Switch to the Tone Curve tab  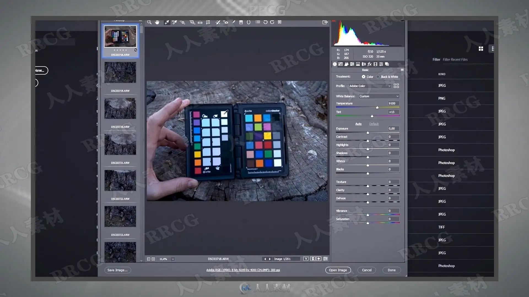(341, 64)
